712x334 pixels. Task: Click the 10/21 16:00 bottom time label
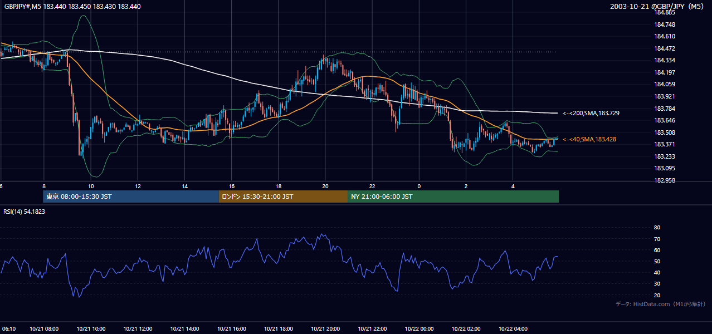[232, 329]
